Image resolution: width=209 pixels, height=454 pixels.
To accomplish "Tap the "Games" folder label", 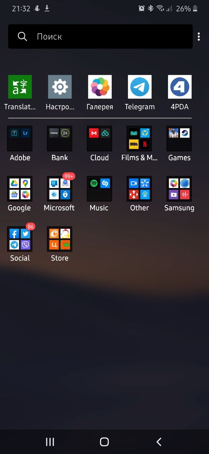I will [x=179, y=157].
